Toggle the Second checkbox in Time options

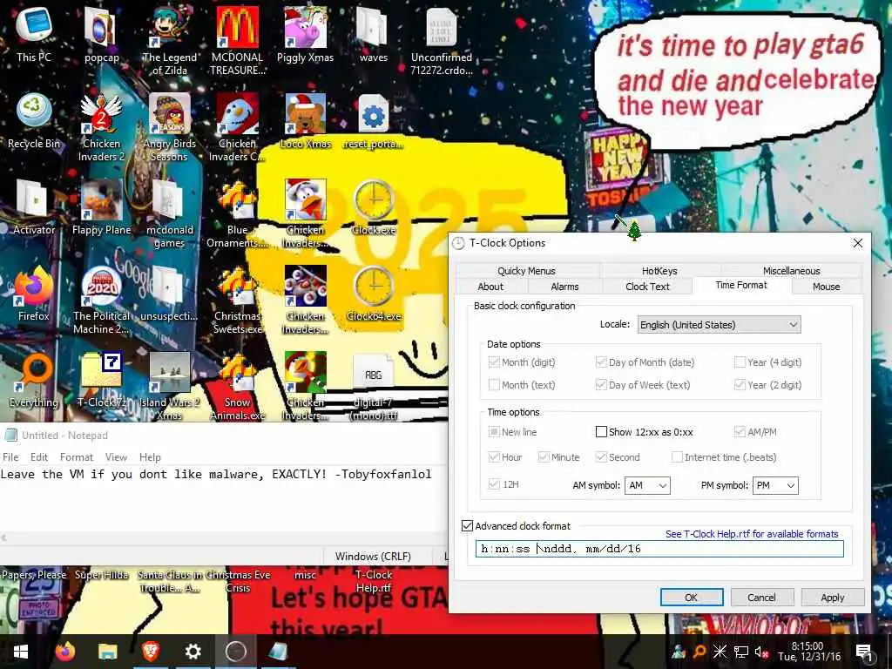601,456
